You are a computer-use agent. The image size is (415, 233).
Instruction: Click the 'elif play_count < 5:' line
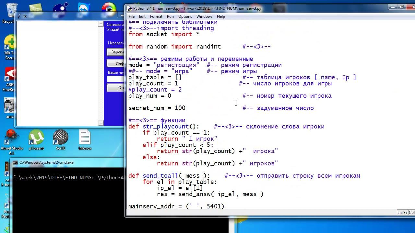178,145
